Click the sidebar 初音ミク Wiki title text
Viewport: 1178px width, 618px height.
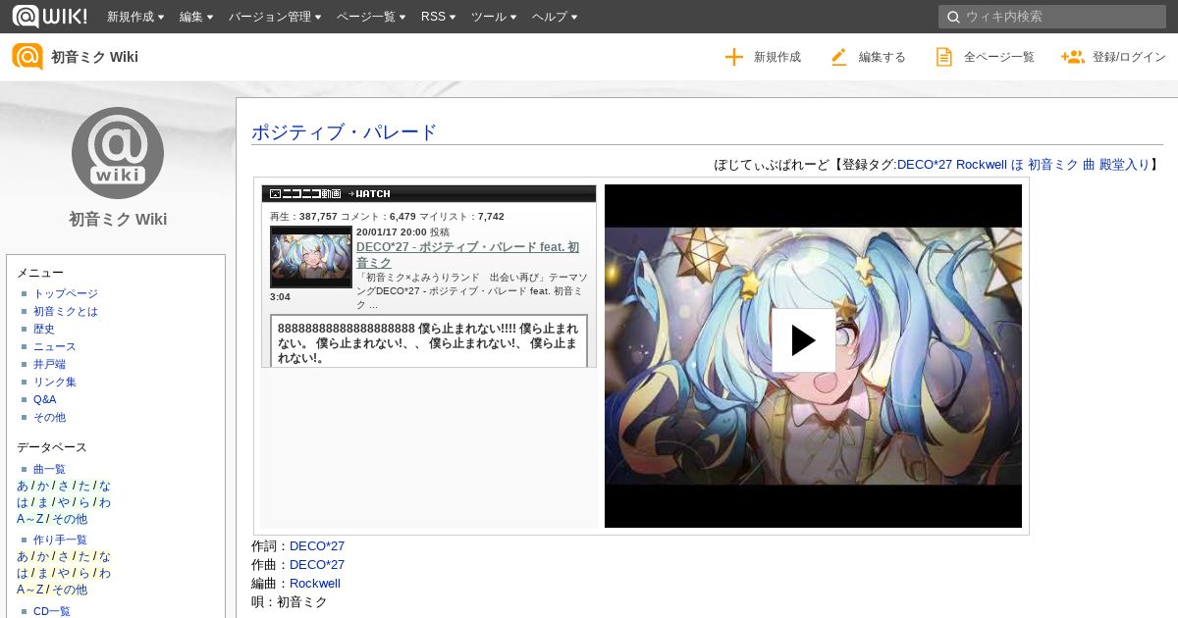[118, 219]
